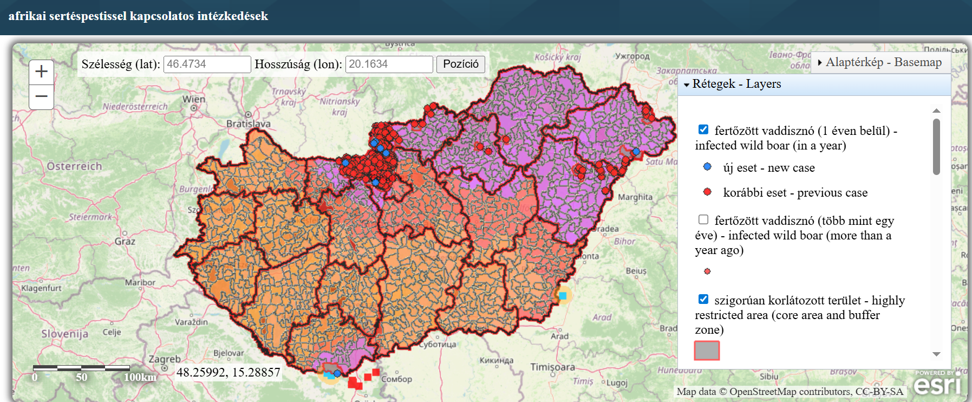Click the red previous case legend dot
972x402 pixels.
707,192
